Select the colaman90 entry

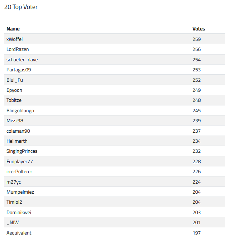pyautogui.click(x=18, y=131)
